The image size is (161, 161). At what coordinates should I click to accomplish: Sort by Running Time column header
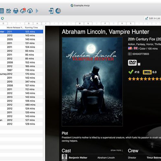point(31,28)
